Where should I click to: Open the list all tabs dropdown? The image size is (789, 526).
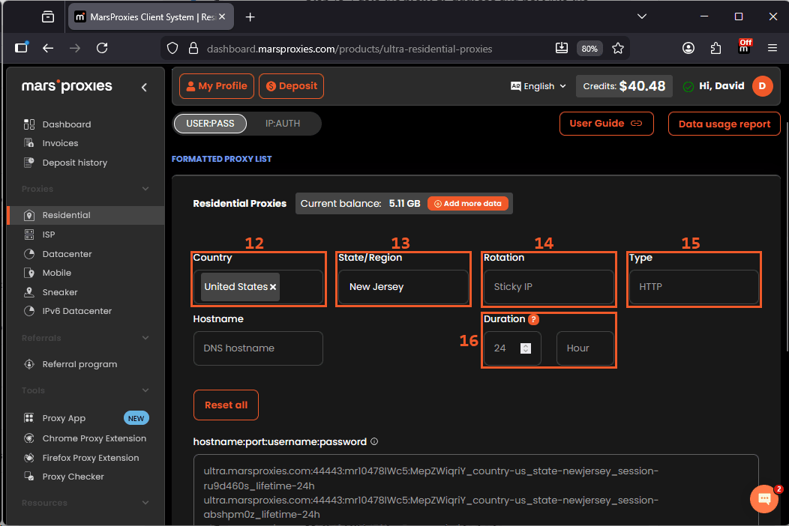(x=641, y=16)
